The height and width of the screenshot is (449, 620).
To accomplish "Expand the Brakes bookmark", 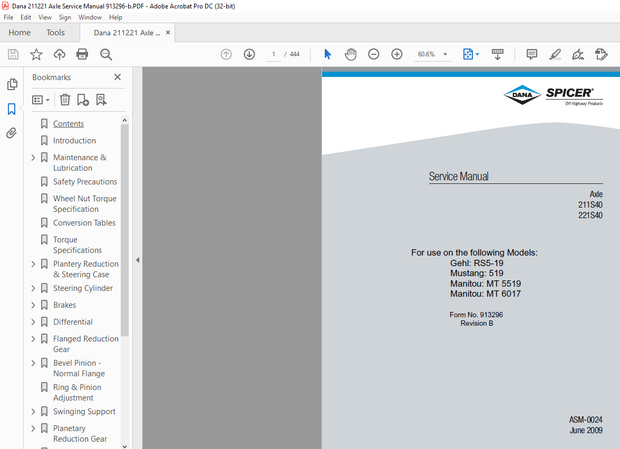I will pyautogui.click(x=33, y=305).
